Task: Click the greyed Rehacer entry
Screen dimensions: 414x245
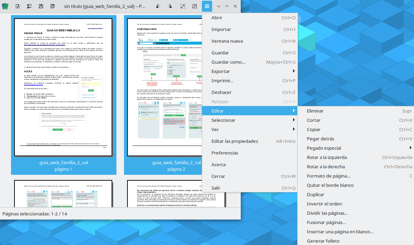Action: click(x=250, y=102)
